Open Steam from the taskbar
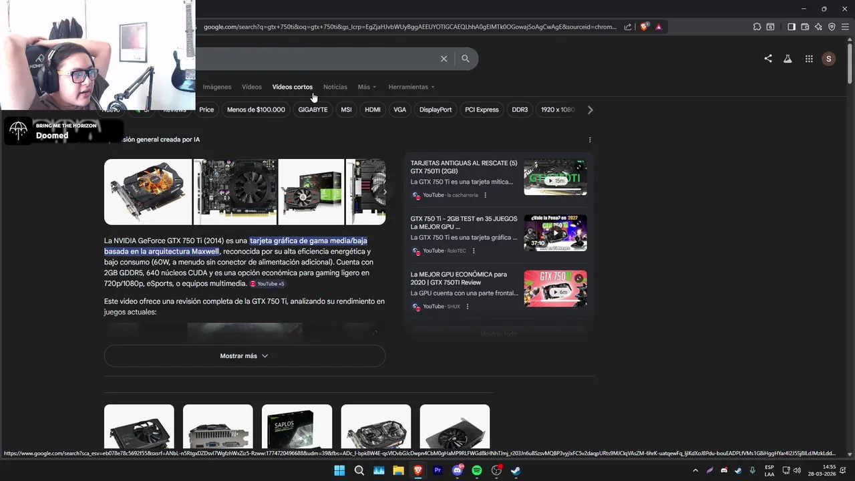 point(516,470)
